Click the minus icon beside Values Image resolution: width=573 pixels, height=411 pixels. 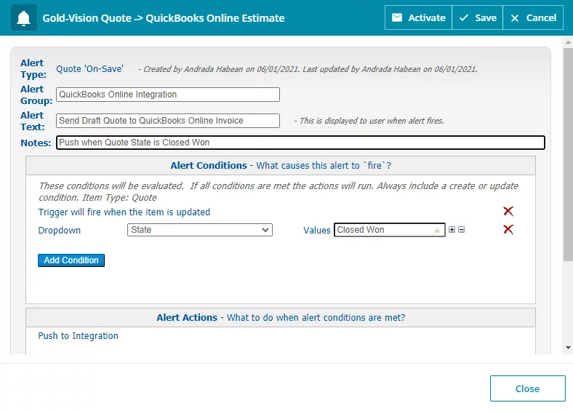(x=462, y=230)
